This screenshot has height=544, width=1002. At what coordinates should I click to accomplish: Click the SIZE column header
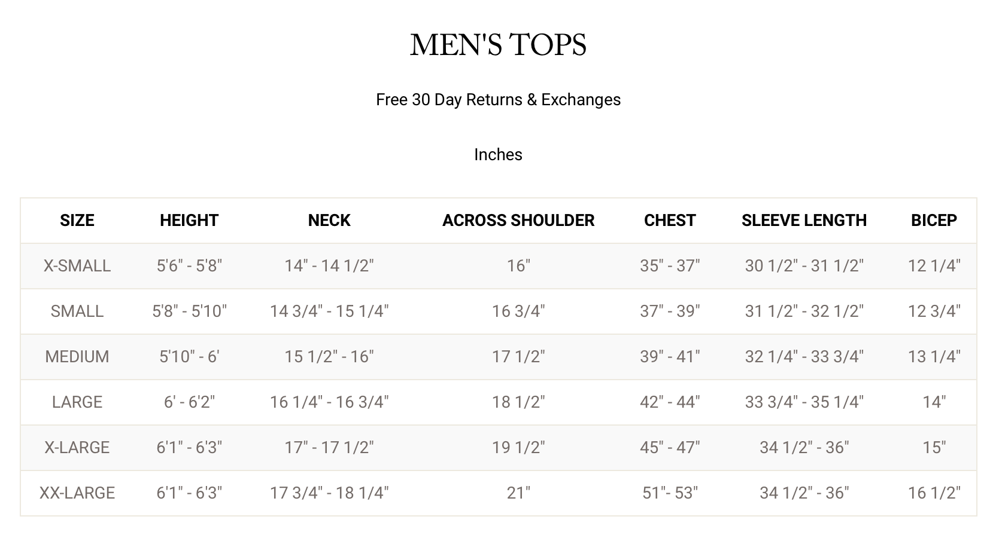tap(77, 221)
